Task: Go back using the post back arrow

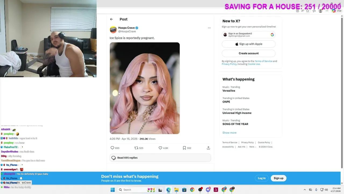Action: pyautogui.click(x=112, y=19)
